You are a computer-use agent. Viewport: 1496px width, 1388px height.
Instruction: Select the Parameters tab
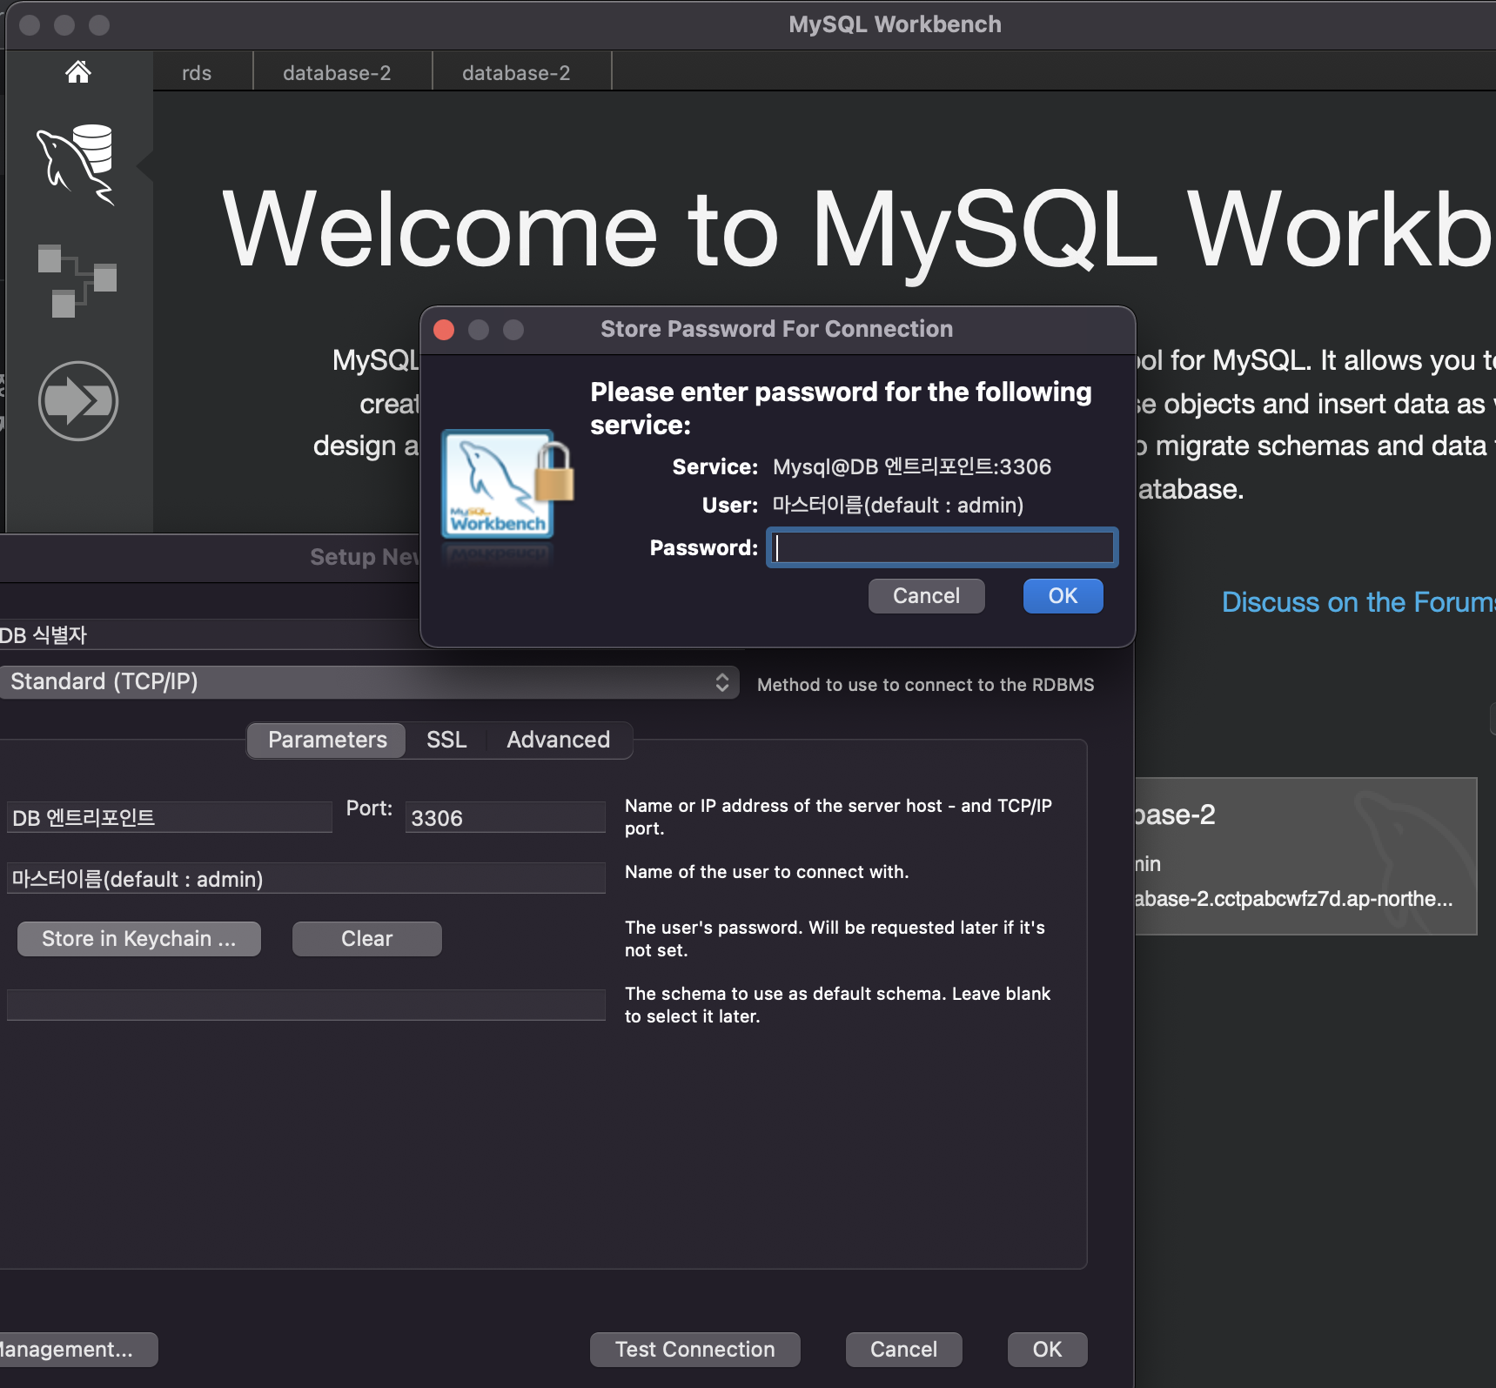coord(327,740)
